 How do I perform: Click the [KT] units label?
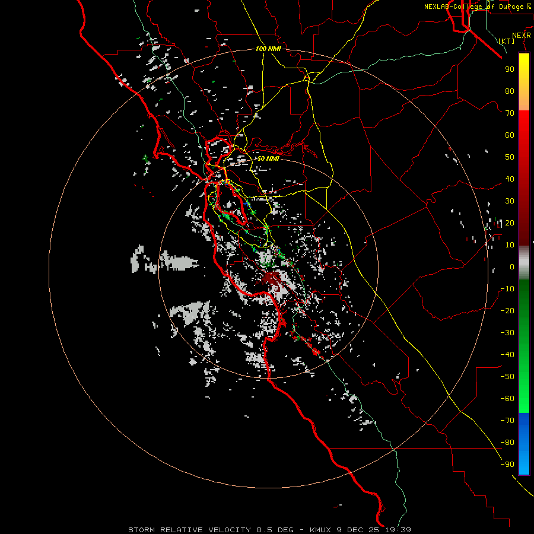[507, 41]
